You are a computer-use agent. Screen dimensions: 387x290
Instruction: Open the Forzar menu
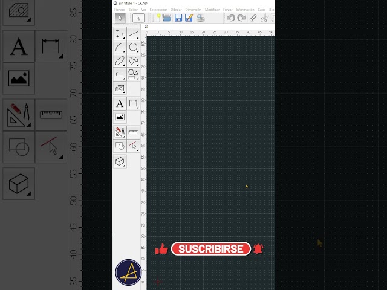pyautogui.click(x=227, y=10)
